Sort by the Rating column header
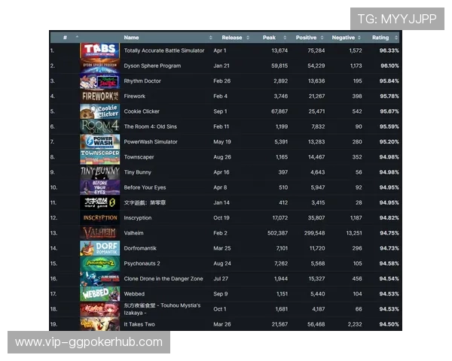This screenshot has height=361, width=452. (x=380, y=38)
